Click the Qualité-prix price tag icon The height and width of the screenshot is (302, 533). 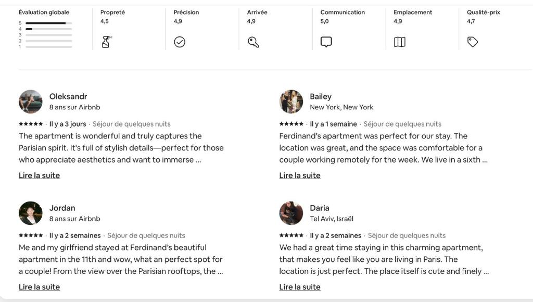(473, 42)
